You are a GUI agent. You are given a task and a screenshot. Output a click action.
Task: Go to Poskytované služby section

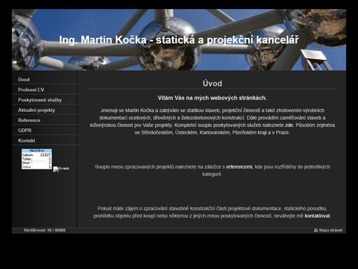coord(45,100)
